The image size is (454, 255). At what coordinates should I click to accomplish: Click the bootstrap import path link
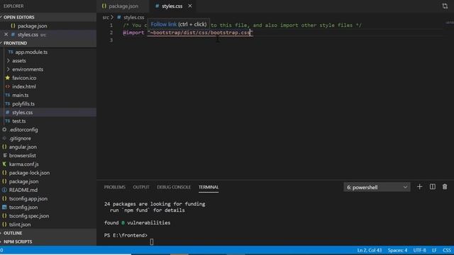tap(200, 33)
